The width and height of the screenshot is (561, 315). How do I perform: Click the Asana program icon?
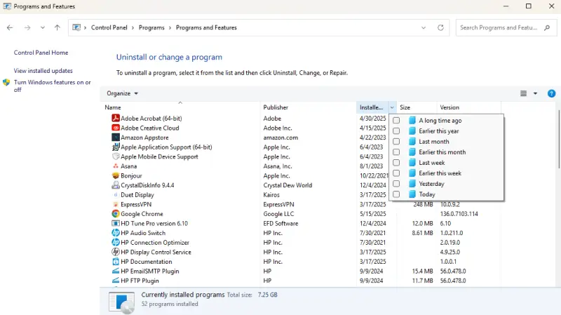point(116,166)
